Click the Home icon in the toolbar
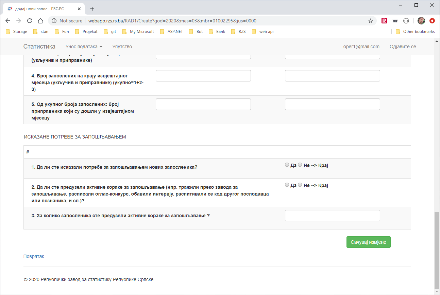 pos(40,21)
